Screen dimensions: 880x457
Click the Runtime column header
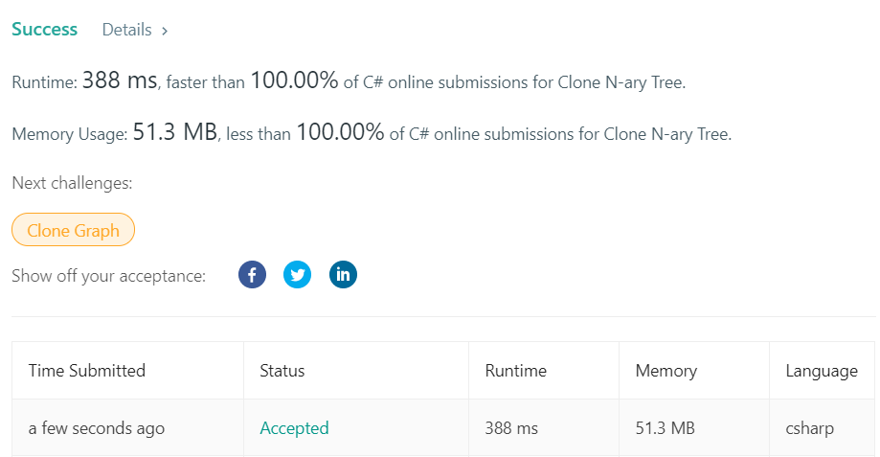tap(515, 370)
